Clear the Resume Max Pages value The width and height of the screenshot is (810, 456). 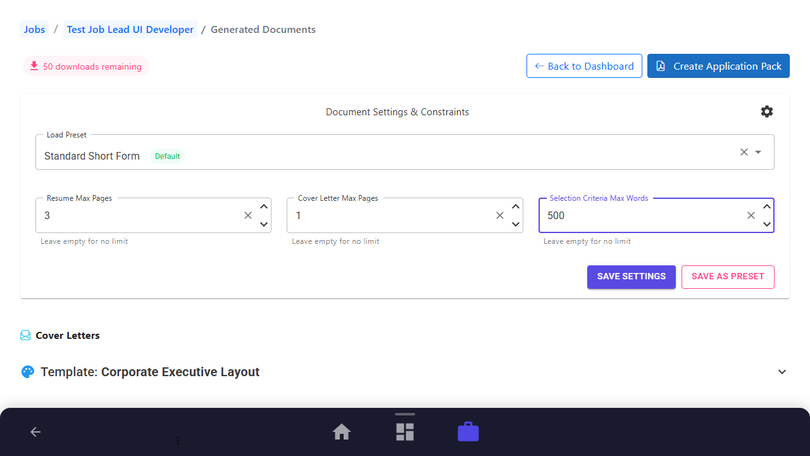point(248,215)
